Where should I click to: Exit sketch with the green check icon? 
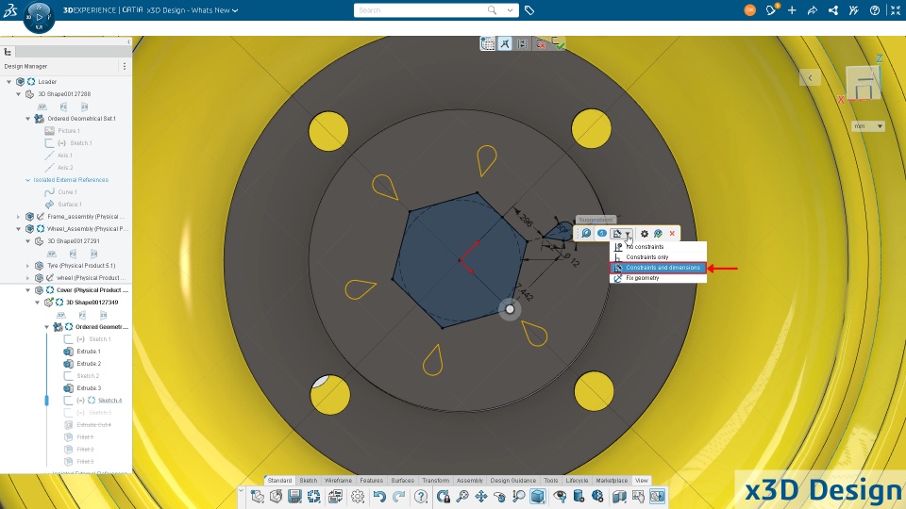pos(558,44)
